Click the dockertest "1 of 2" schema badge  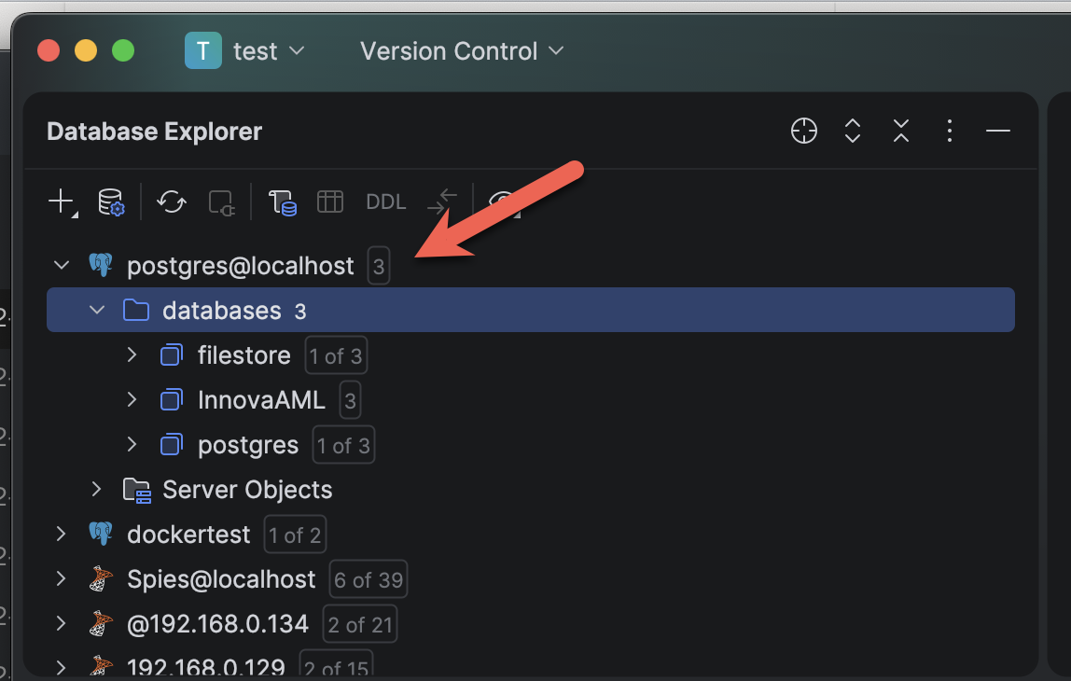pos(295,535)
